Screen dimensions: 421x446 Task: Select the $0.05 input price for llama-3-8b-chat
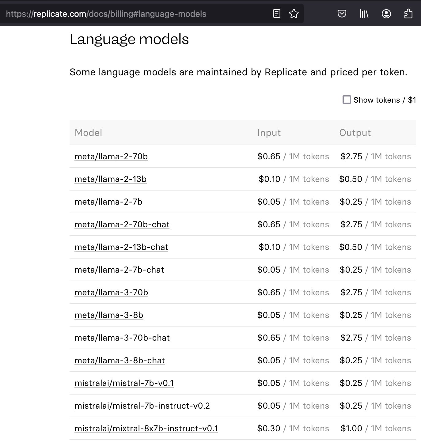click(269, 361)
